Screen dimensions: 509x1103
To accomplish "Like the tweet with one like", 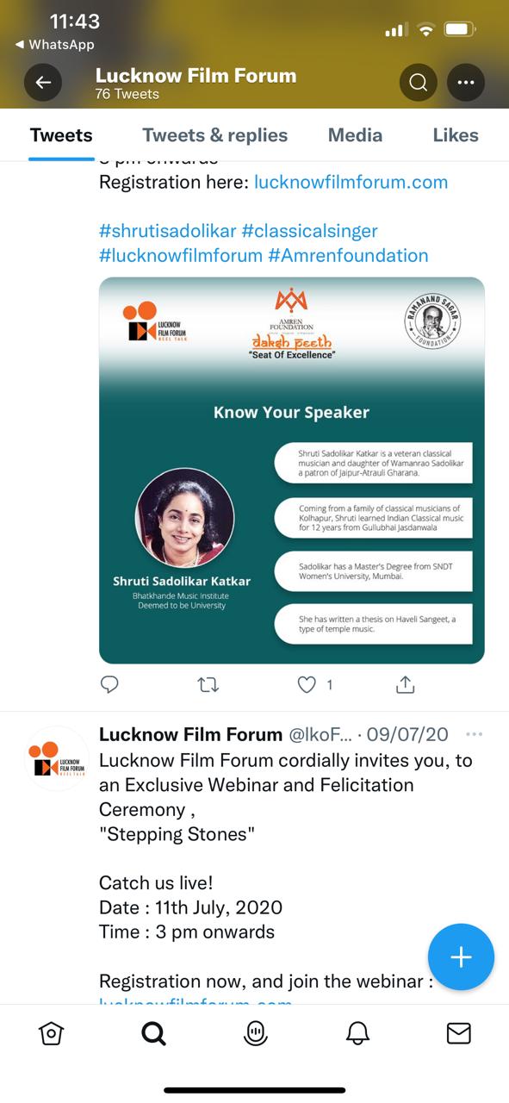I will point(307,685).
